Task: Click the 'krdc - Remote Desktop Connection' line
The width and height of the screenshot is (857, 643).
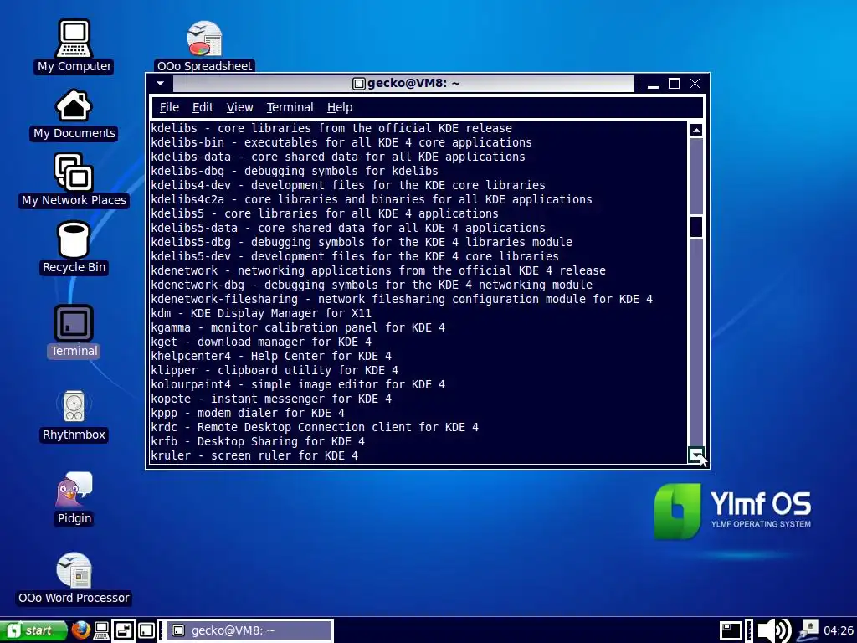Action: pos(315,427)
